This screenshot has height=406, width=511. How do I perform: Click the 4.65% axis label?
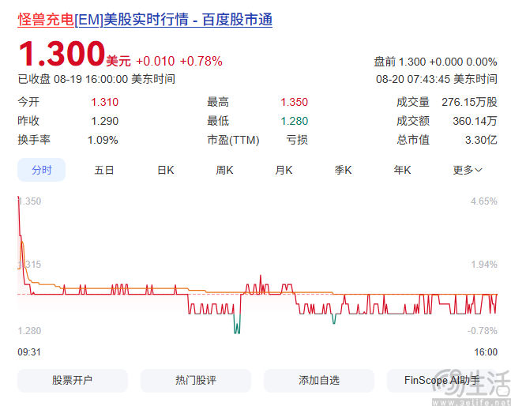pyautogui.click(x=484, y=201)
